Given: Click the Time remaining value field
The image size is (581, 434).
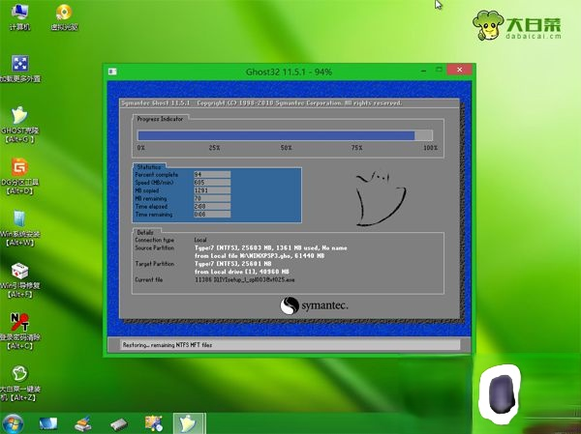Looking at the screenshot, I should (212, 215).
